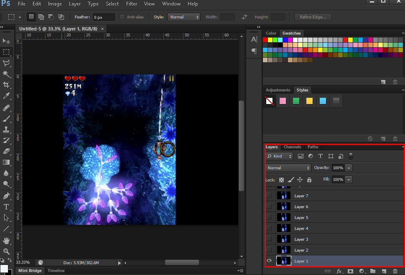Switch to the Channels tab
Image resolution: width=405 pixels, height=275 pixels.
click(292, 147)
